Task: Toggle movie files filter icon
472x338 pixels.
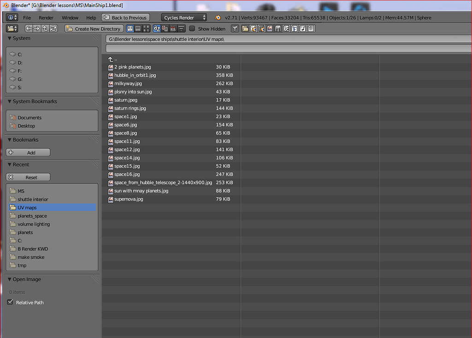Action: 278,29
